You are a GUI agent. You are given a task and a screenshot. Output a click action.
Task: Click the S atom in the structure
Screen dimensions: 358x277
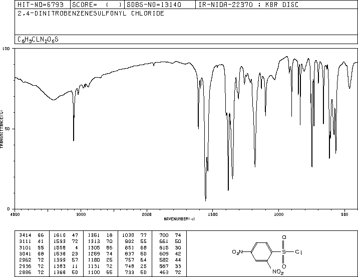pyautogui.click(x=284, y=252)
